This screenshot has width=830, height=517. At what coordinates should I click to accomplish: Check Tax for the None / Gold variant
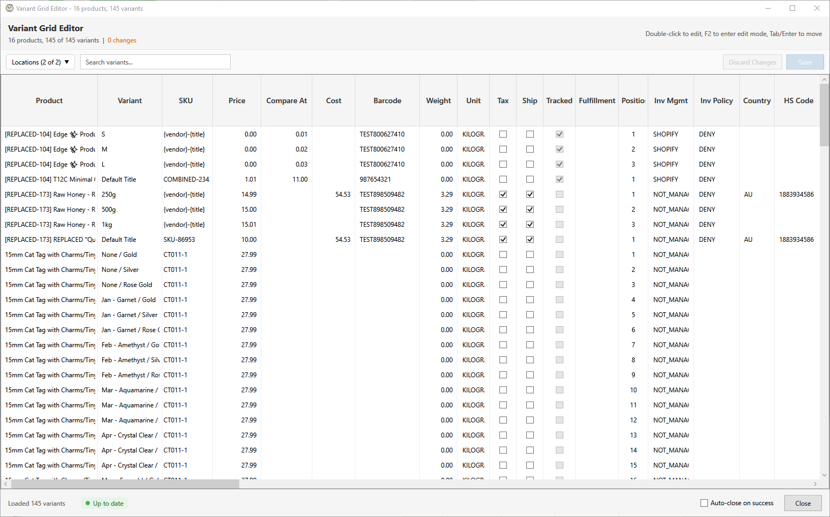tap(503, 254)
